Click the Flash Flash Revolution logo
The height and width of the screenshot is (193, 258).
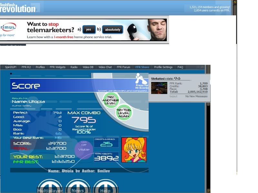click(x=18, y=7)
